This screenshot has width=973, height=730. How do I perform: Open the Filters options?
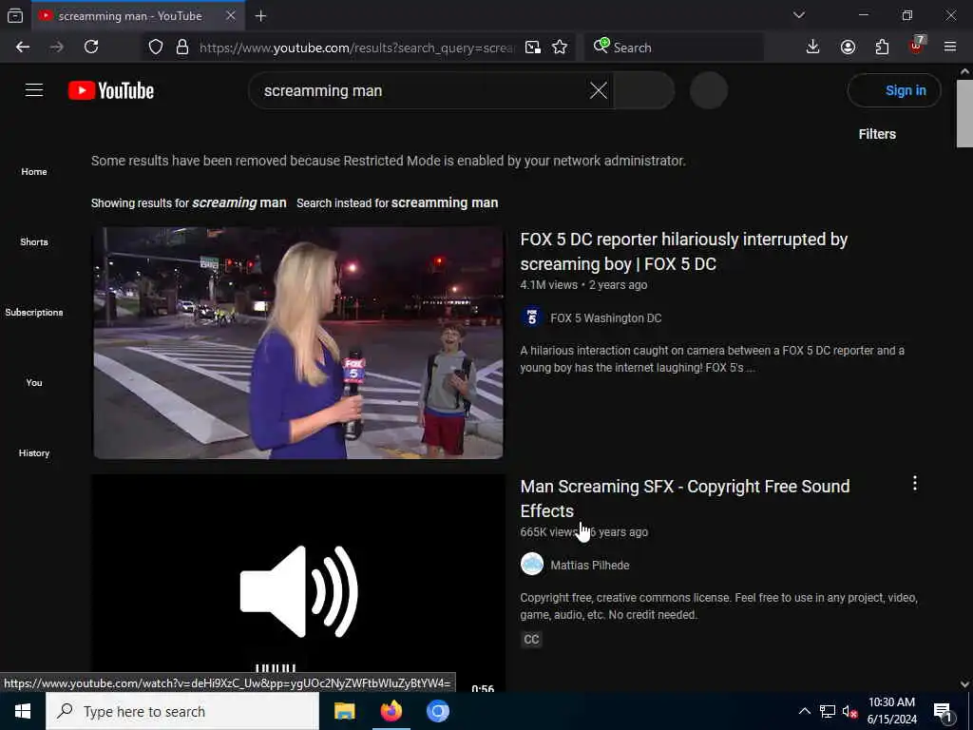877,134
